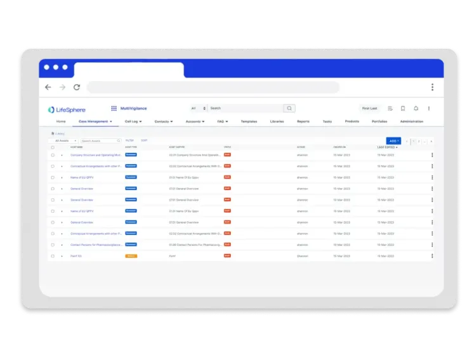Open the notifications bell
472x337 pixels.
click(416, 108)
